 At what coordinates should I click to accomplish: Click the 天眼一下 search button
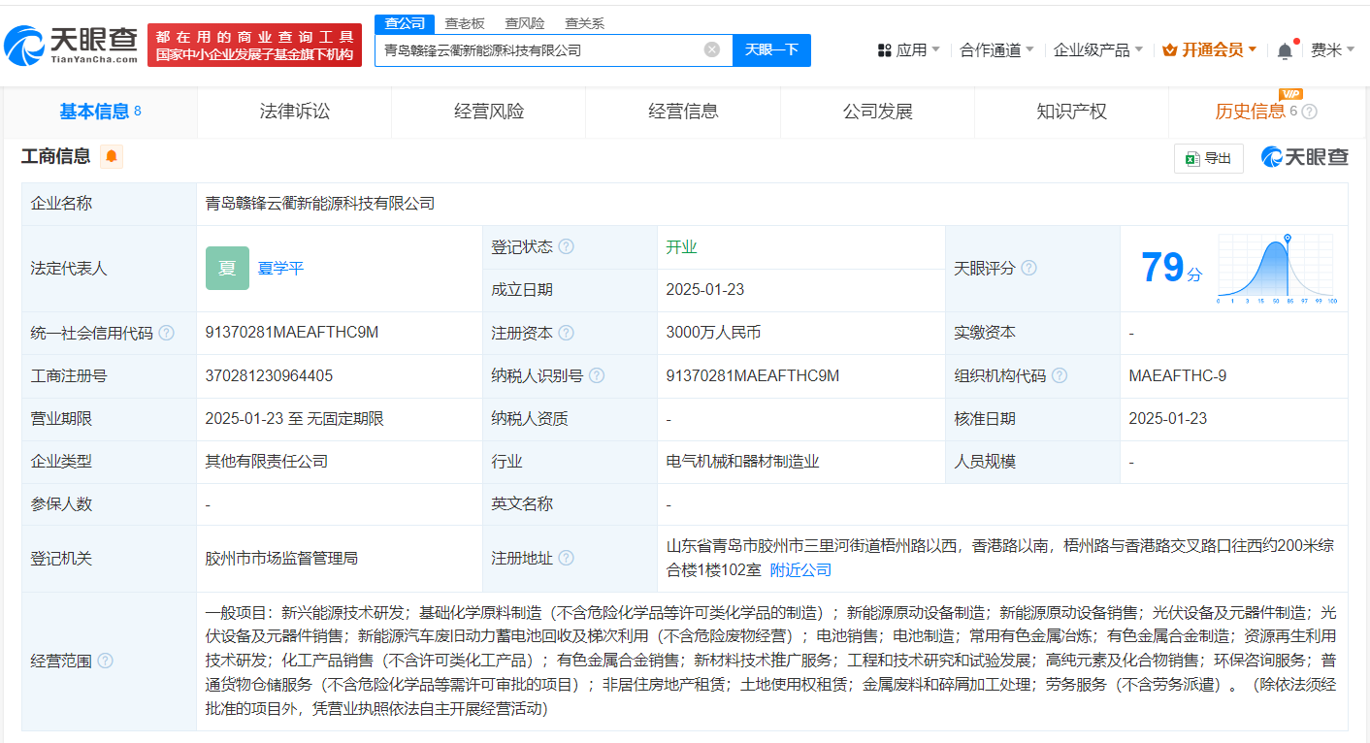[x=771, y=50]
